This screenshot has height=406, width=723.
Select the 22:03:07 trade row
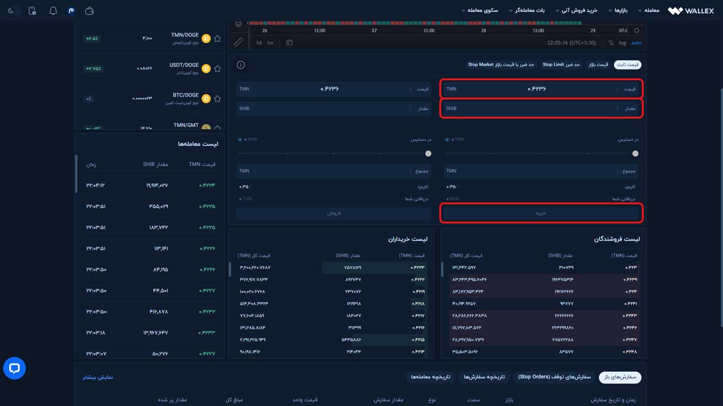coord(150,354)
